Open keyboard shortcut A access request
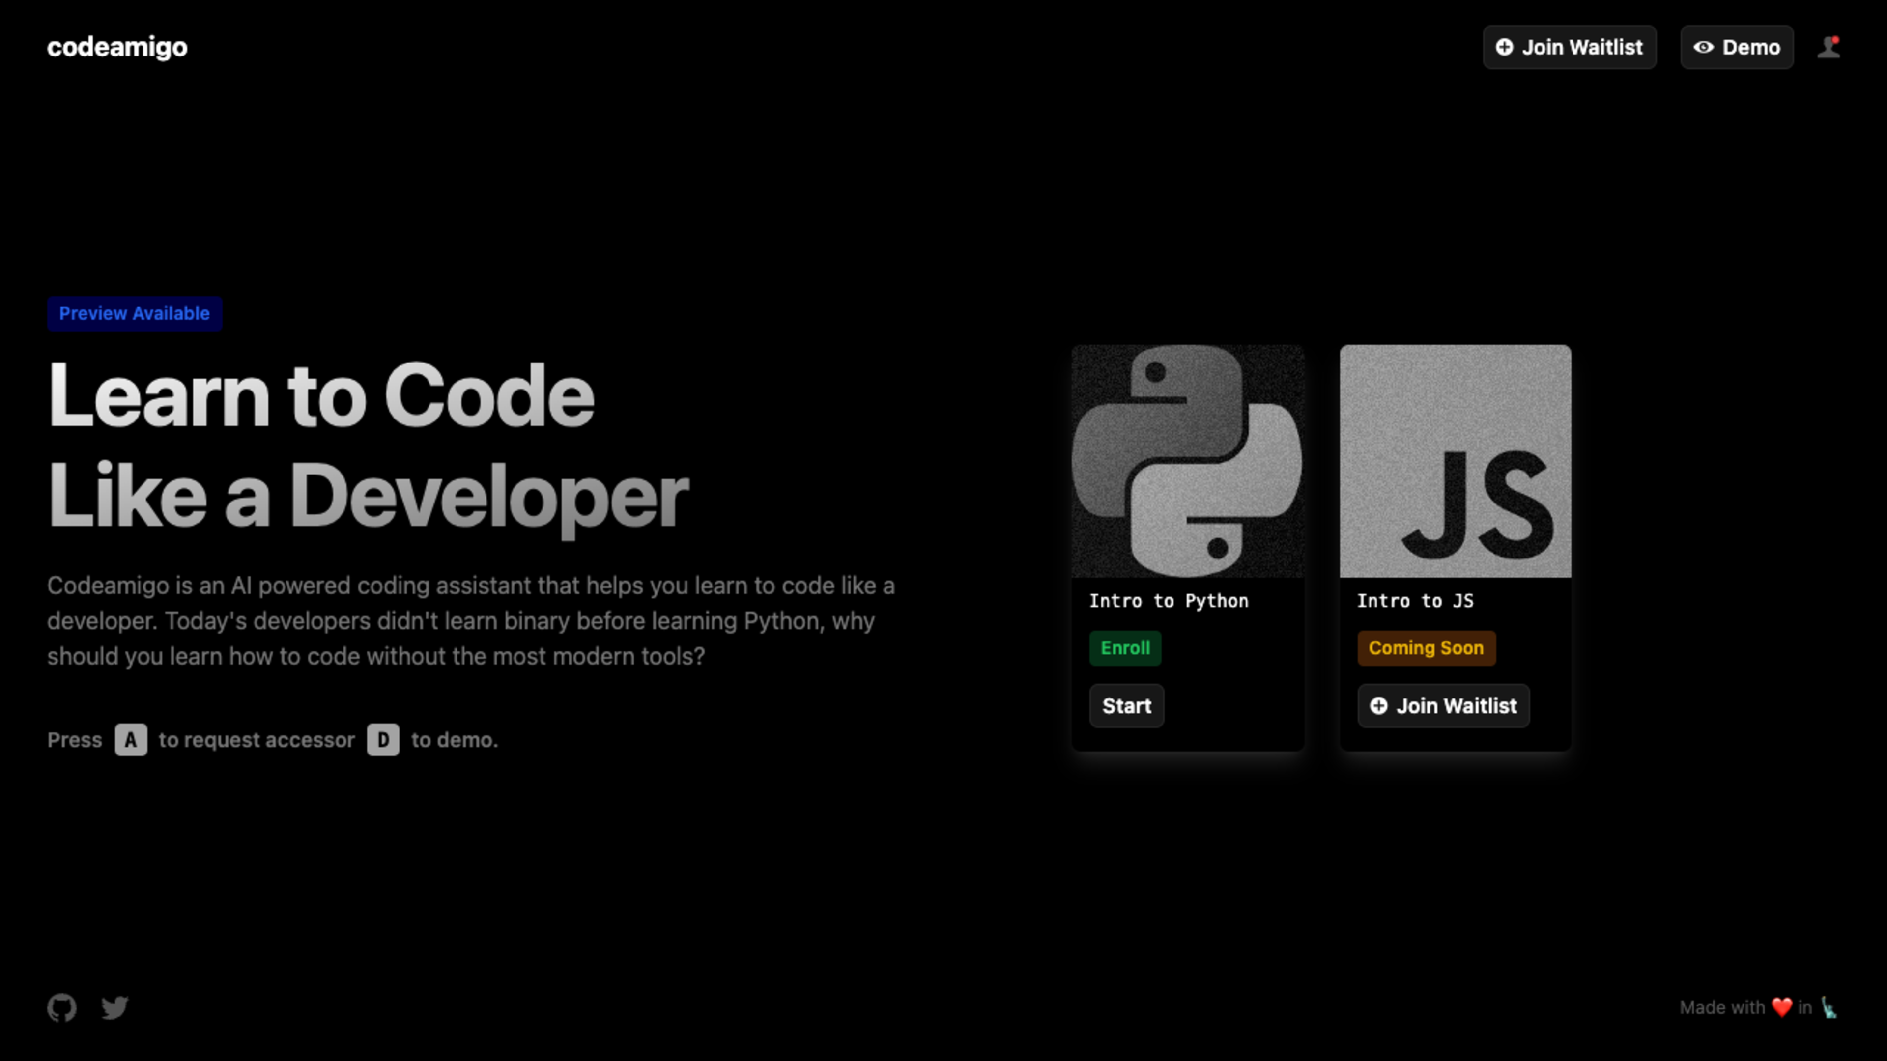 (130, 740)
